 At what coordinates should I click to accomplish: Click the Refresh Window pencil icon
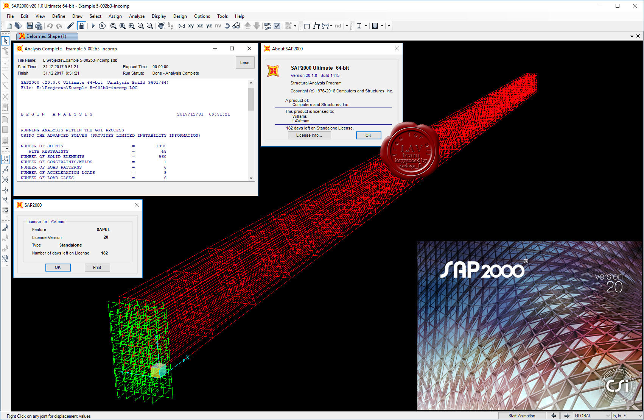coord(70,26)
